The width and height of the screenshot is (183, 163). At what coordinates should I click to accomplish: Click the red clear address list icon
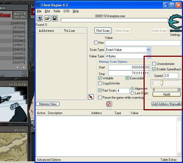[x=109, y=104]
